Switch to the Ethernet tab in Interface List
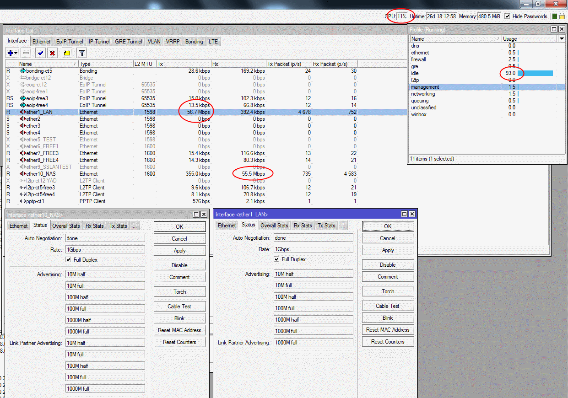The height and width of the screenshot is (398, 568). pyautogui.click(x=42, y=41)
